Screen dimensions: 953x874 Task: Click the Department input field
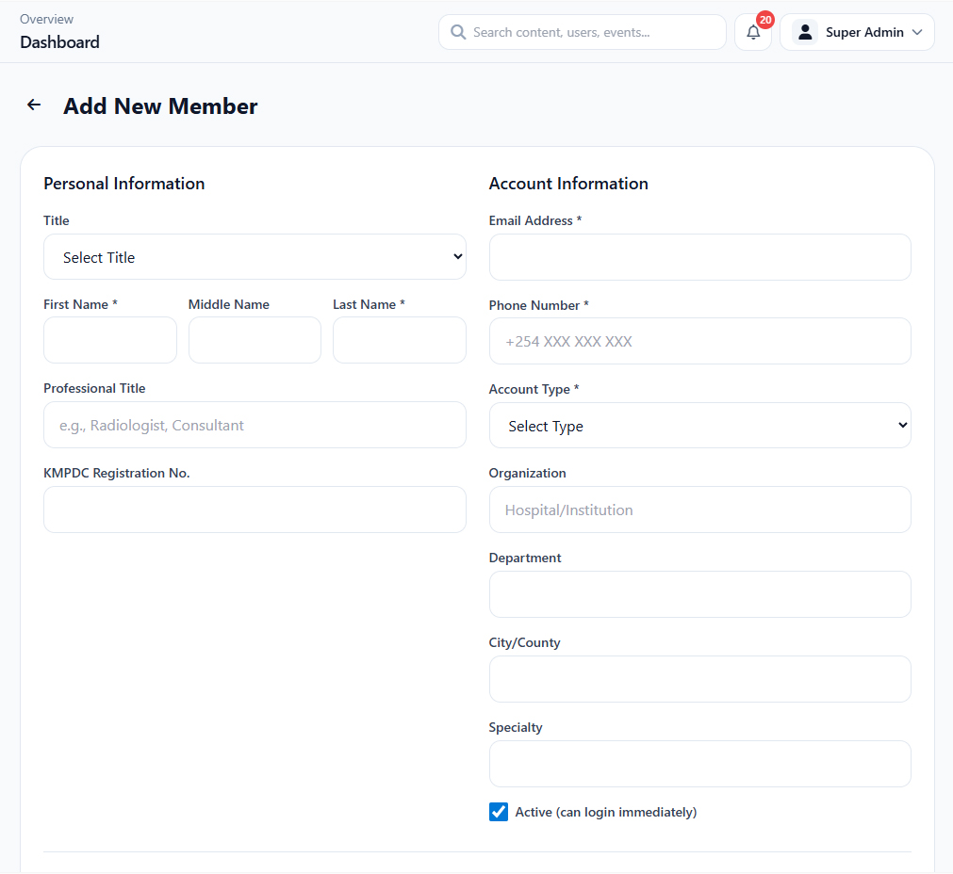[699, 594]
